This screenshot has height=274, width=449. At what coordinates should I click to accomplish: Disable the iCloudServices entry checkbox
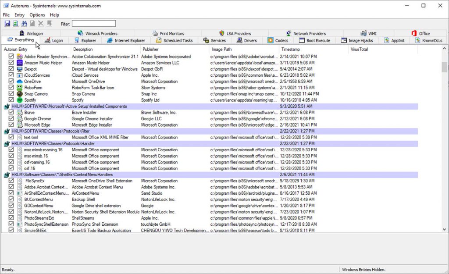11,75
